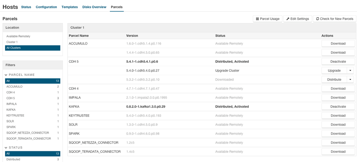Image resolution: width=357 pixels, height=162 pixels.
Task: Filter parcels by IMPALA
Action: click(33, 104)
